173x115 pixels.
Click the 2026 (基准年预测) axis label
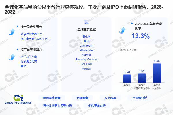[142, 87]
